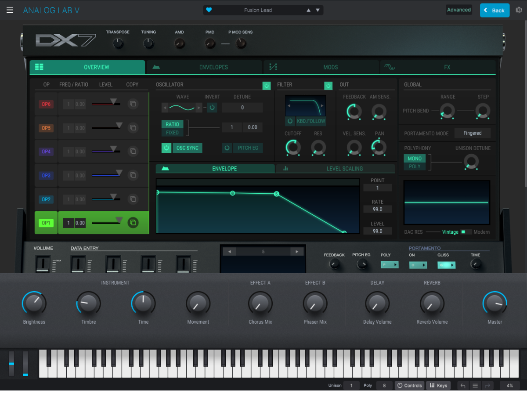Viewport: 527px width, 416px height.
Task: Switch to the Mods tab
Action: click(321, 67)
